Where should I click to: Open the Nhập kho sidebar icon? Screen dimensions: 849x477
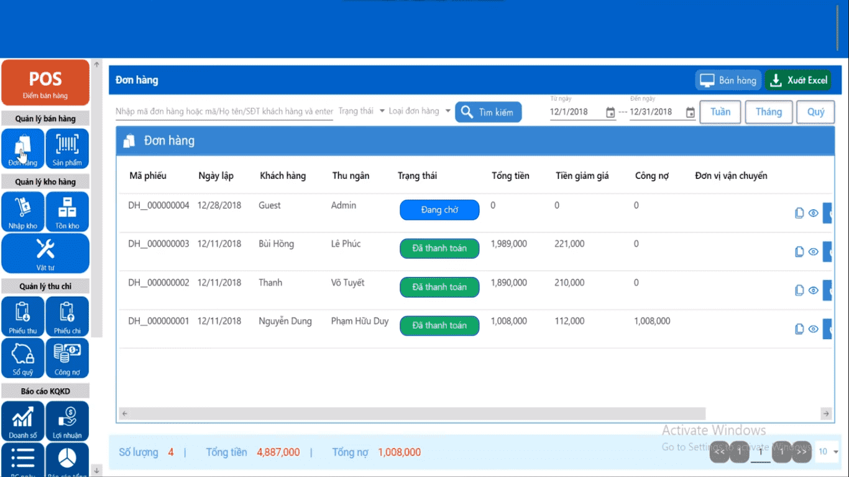[23, 212]
